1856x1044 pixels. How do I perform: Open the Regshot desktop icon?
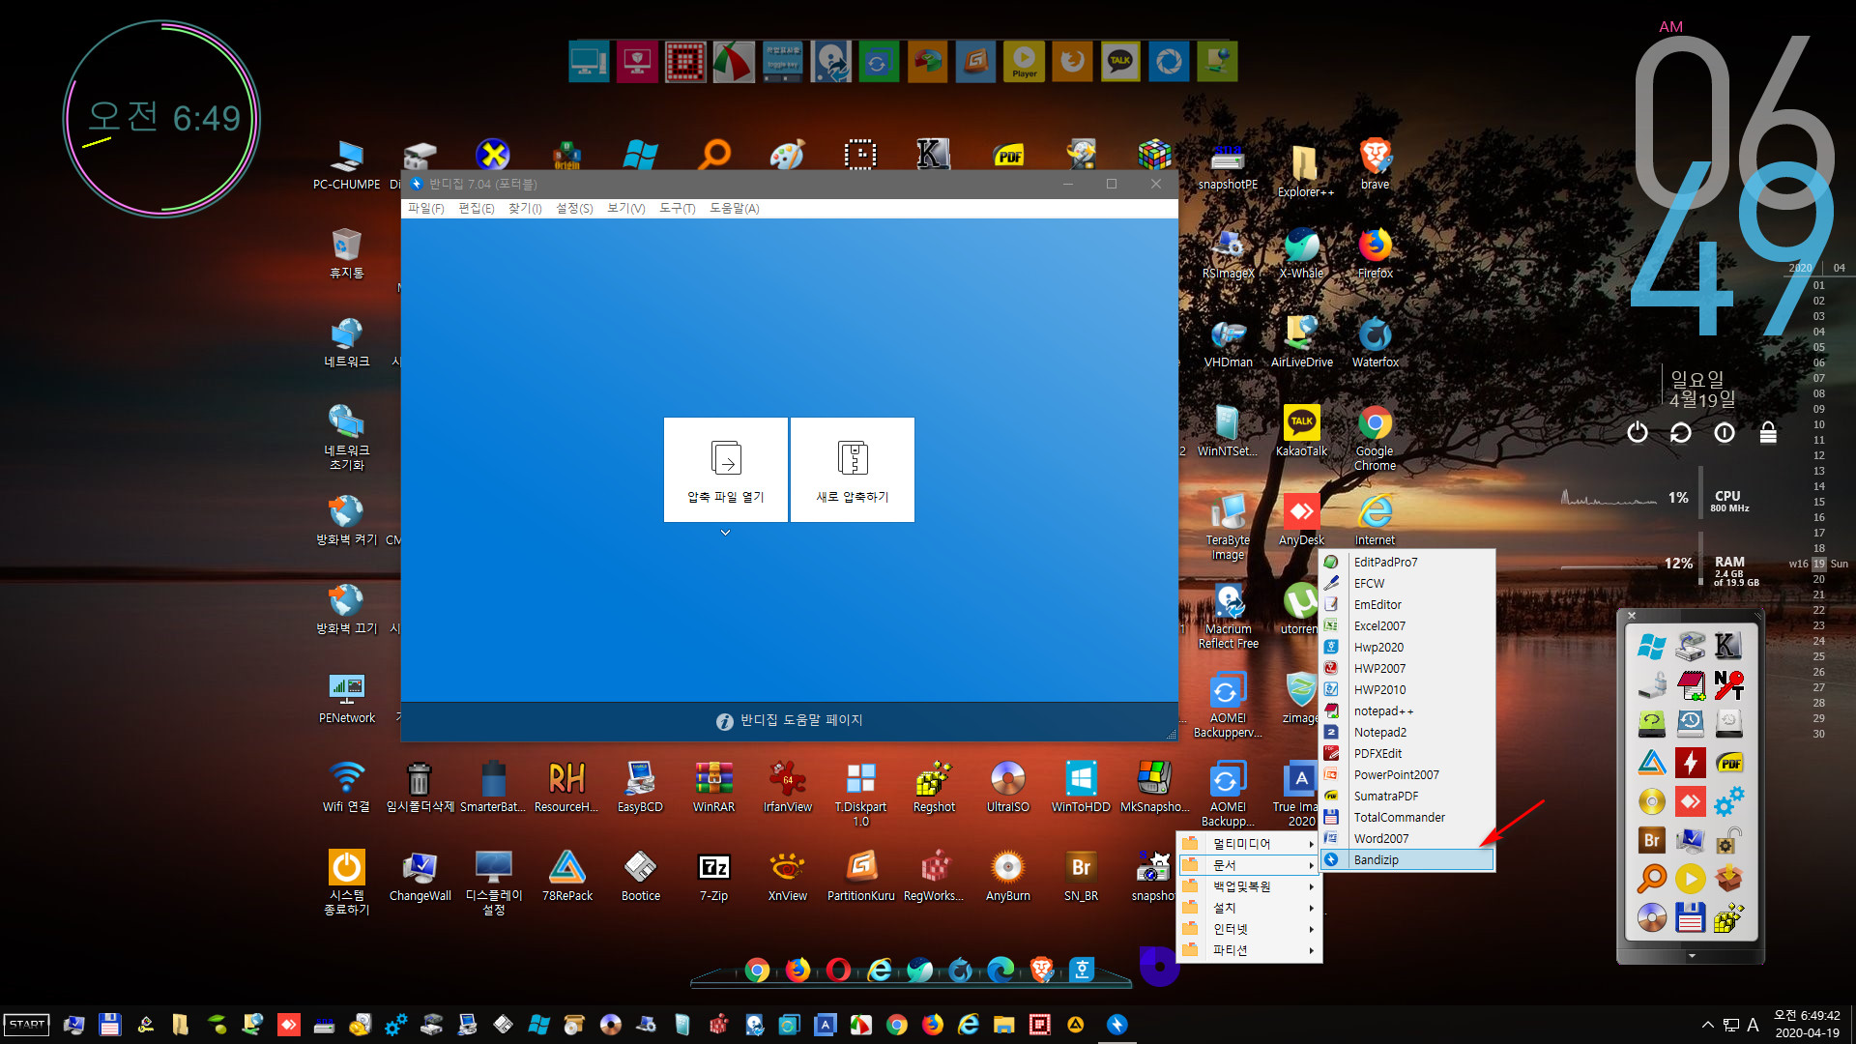point(934,787)
